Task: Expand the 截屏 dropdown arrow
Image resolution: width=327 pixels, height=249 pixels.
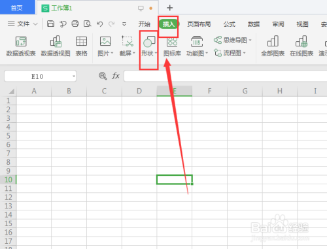Action: [x=134, y=53]
